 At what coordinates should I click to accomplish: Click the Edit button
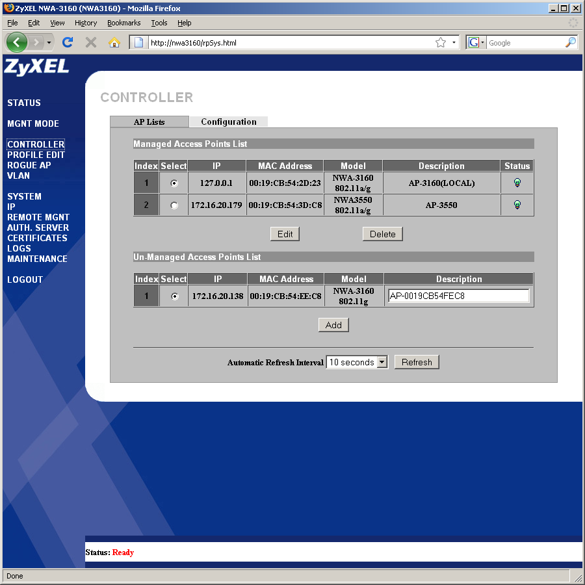tap(285, 234)
